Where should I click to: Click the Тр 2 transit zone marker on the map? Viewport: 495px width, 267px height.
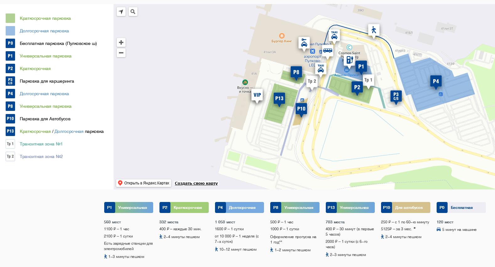pos(312,81)
